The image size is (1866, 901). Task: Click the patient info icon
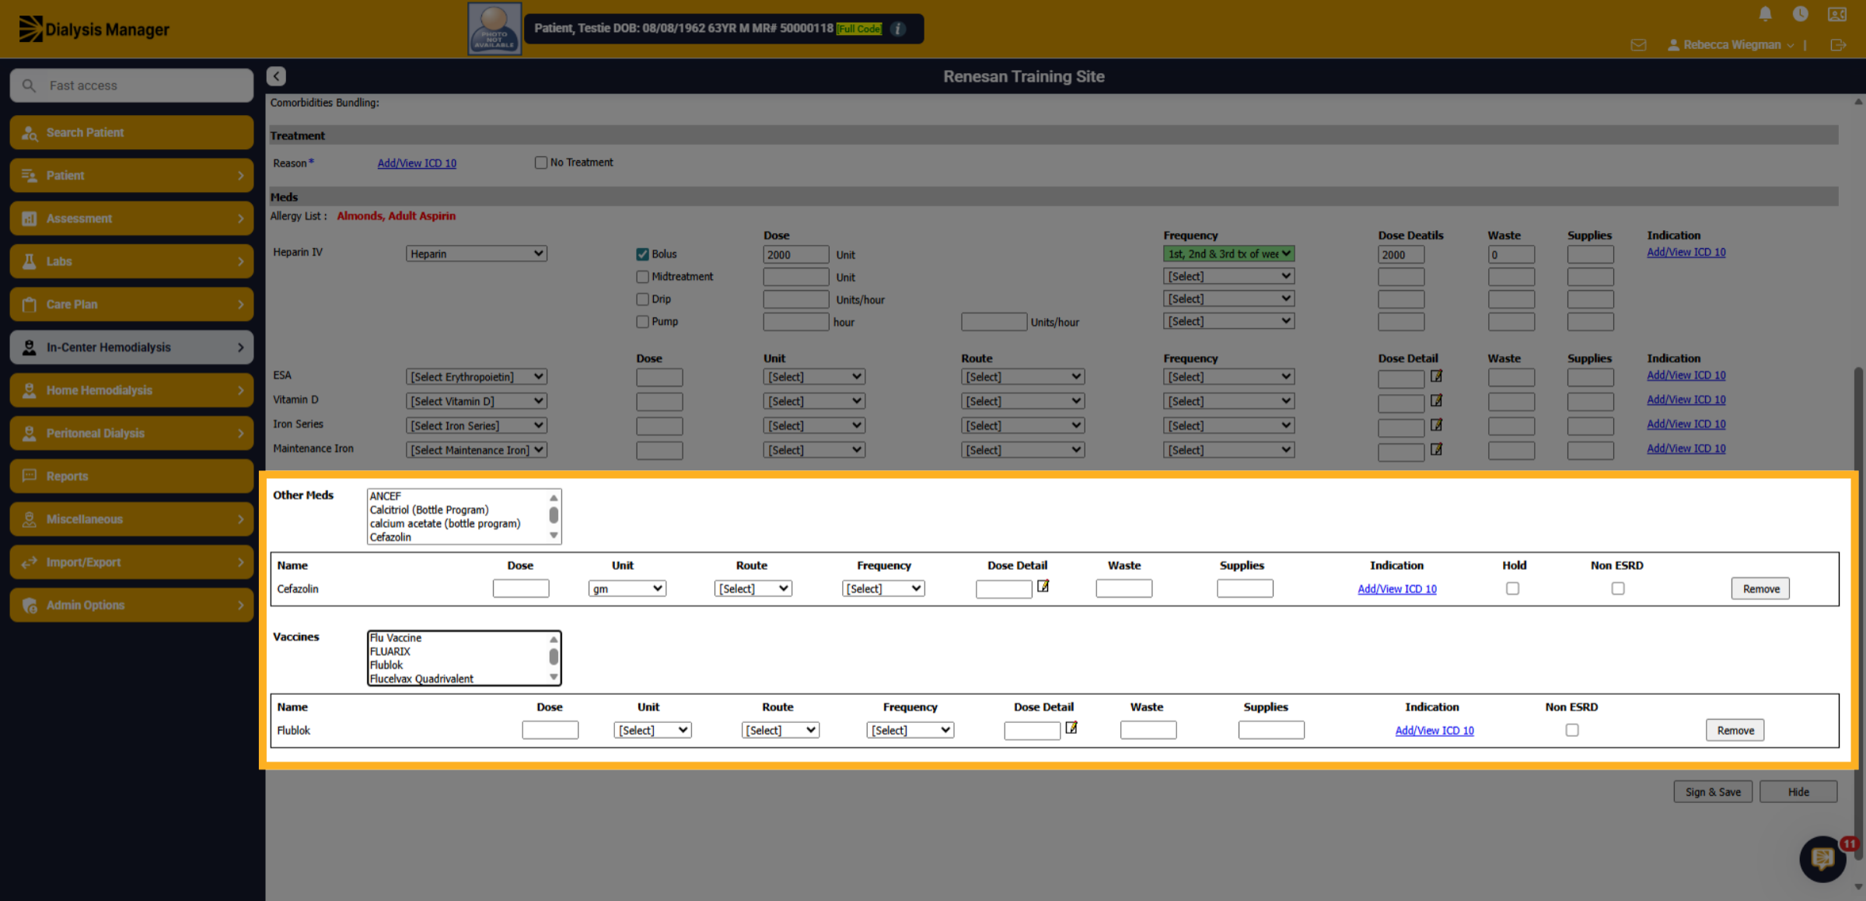(x=898, y=29)
